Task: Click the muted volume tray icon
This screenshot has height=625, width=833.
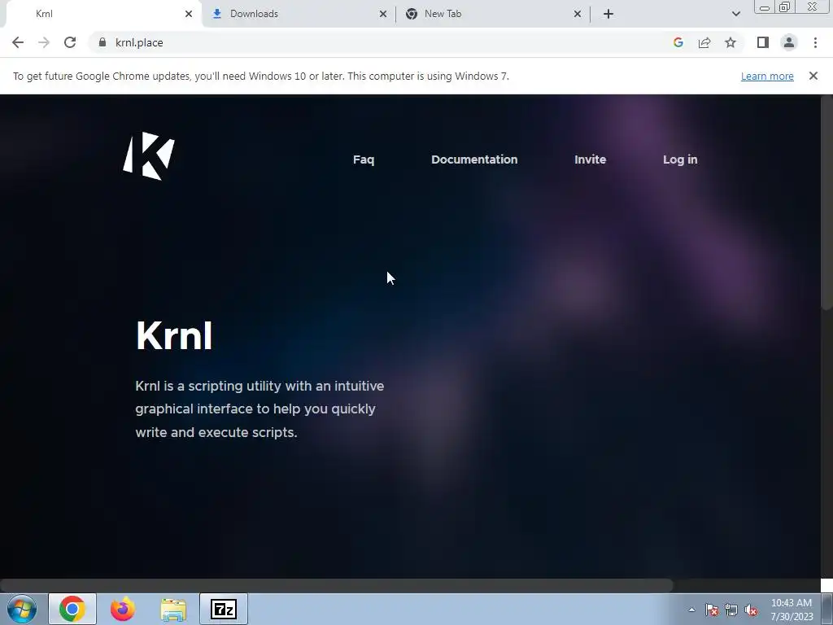Action: [751, 610]
